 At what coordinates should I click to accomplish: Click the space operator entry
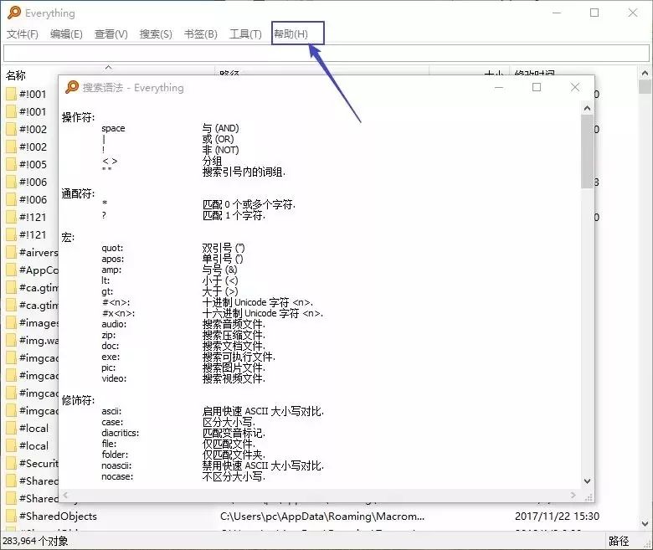(113, 128)
